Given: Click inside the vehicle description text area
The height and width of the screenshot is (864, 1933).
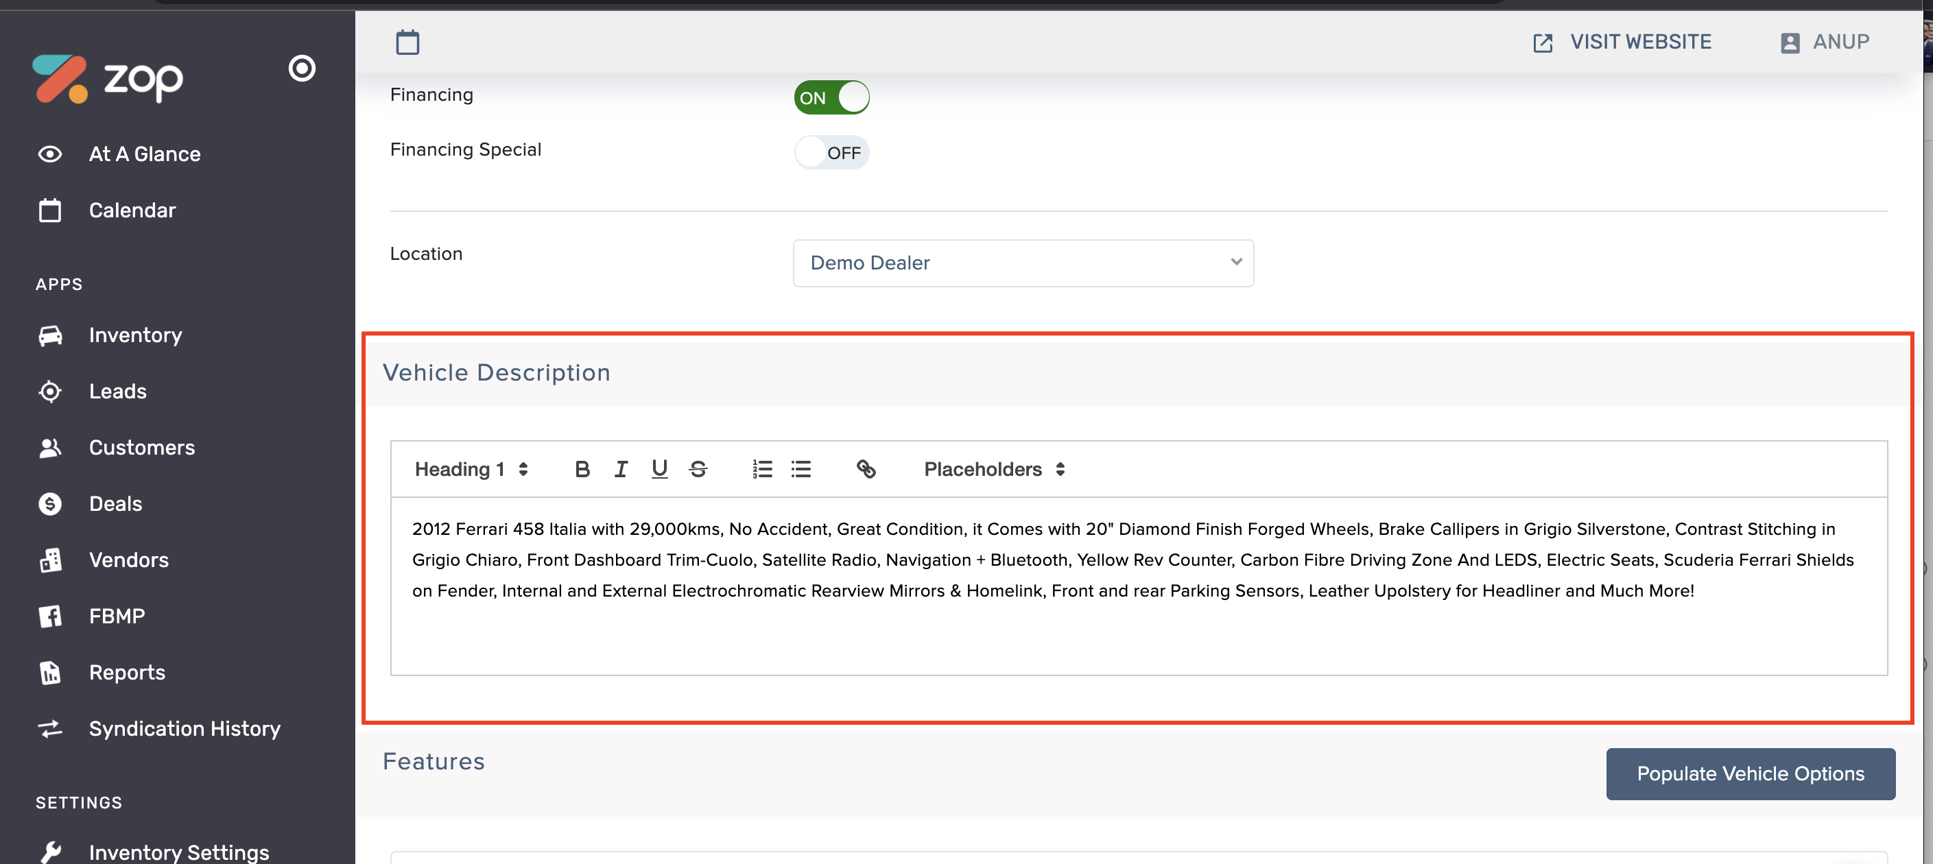Looking at the screenshot, I should pos(1137,585).
